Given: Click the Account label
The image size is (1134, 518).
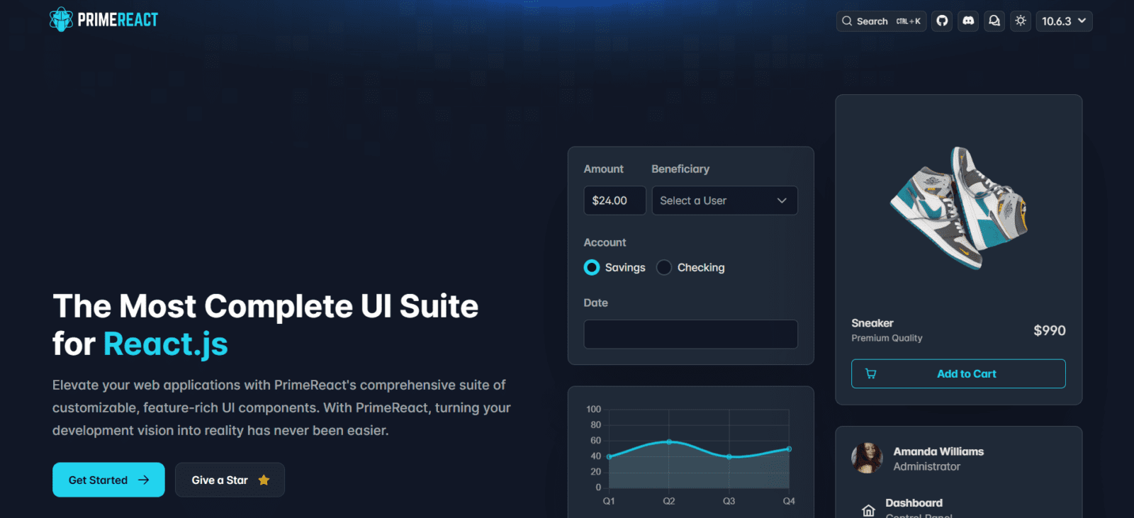Looking at the screenshot, I should tap(605, 242).
